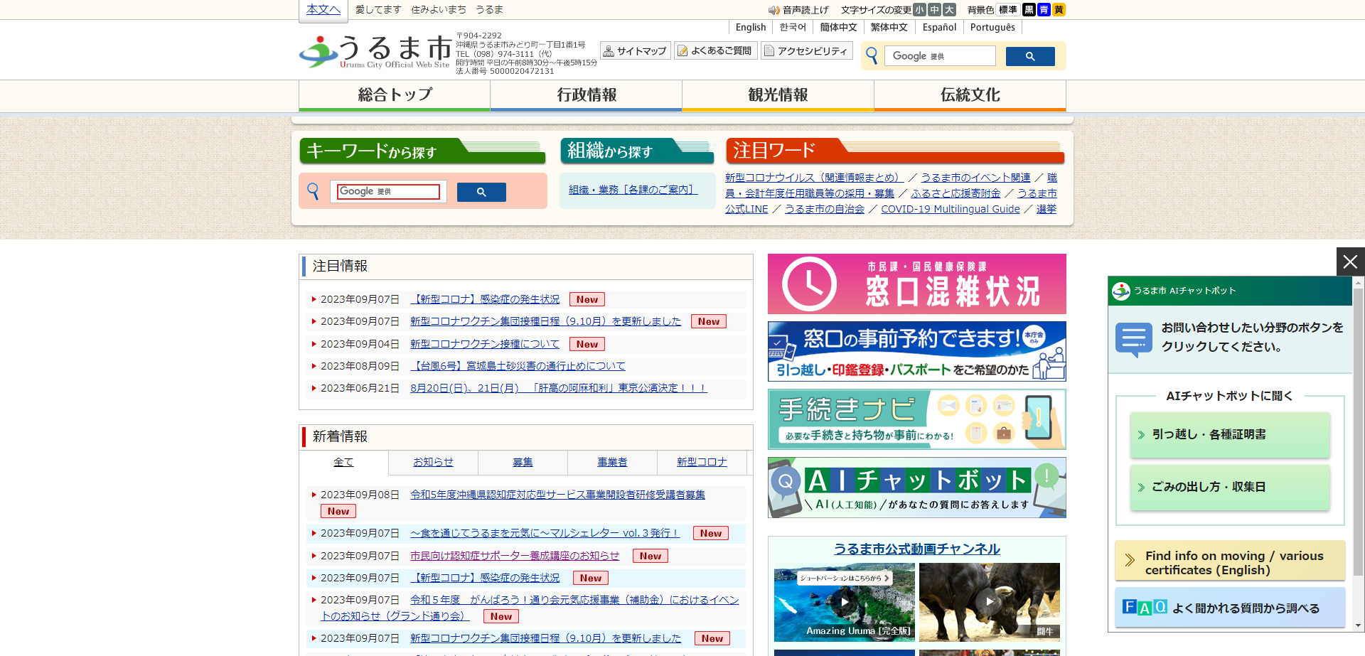Switch to the 観光情報 navigation tab
This screenshot has height=656, width=1365.
[777, 95]
